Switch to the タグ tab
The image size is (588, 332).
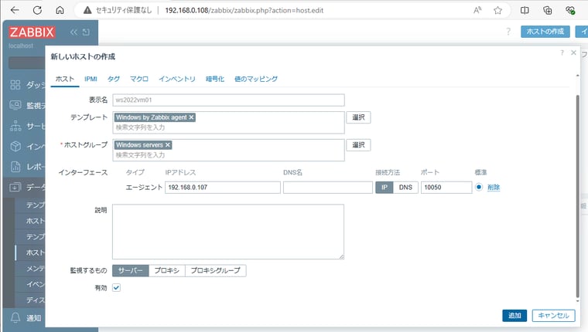click(x=114, y=79)
